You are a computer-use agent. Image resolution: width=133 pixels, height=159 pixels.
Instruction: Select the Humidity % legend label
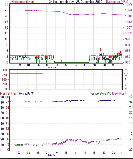(x=26, y=94)
